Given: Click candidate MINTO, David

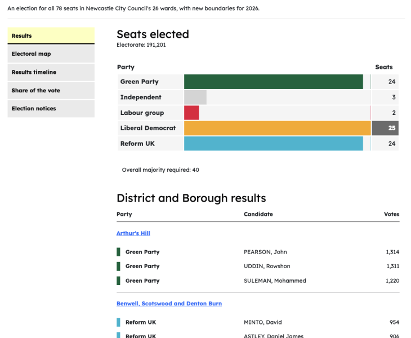Looking at the screenshot, I should point(262,322).
